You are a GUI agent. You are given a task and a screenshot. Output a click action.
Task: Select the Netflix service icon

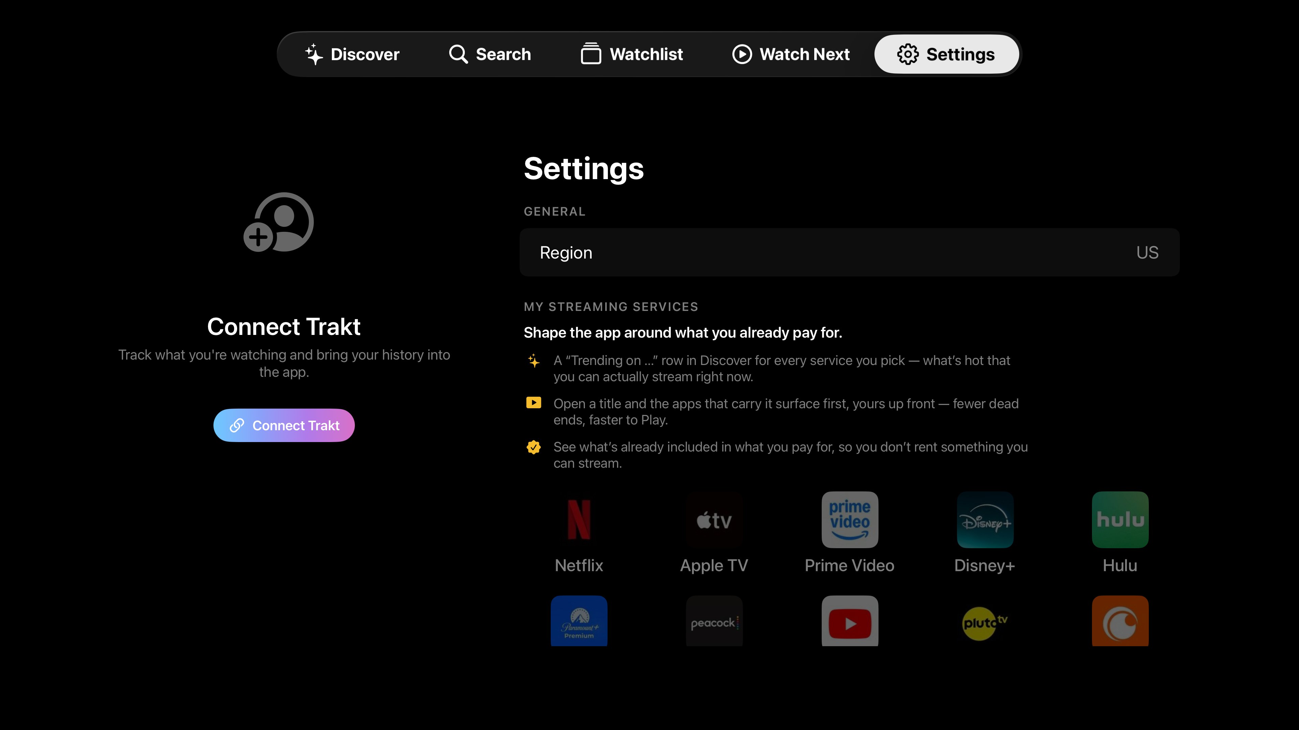[x=579, y=519]
